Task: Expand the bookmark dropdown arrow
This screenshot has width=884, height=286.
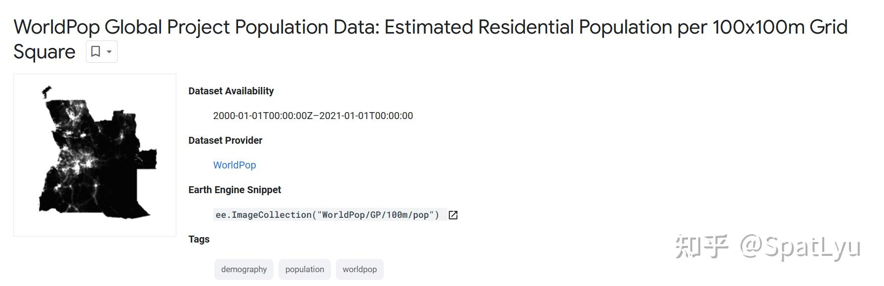Action: [x=109, y=52]
